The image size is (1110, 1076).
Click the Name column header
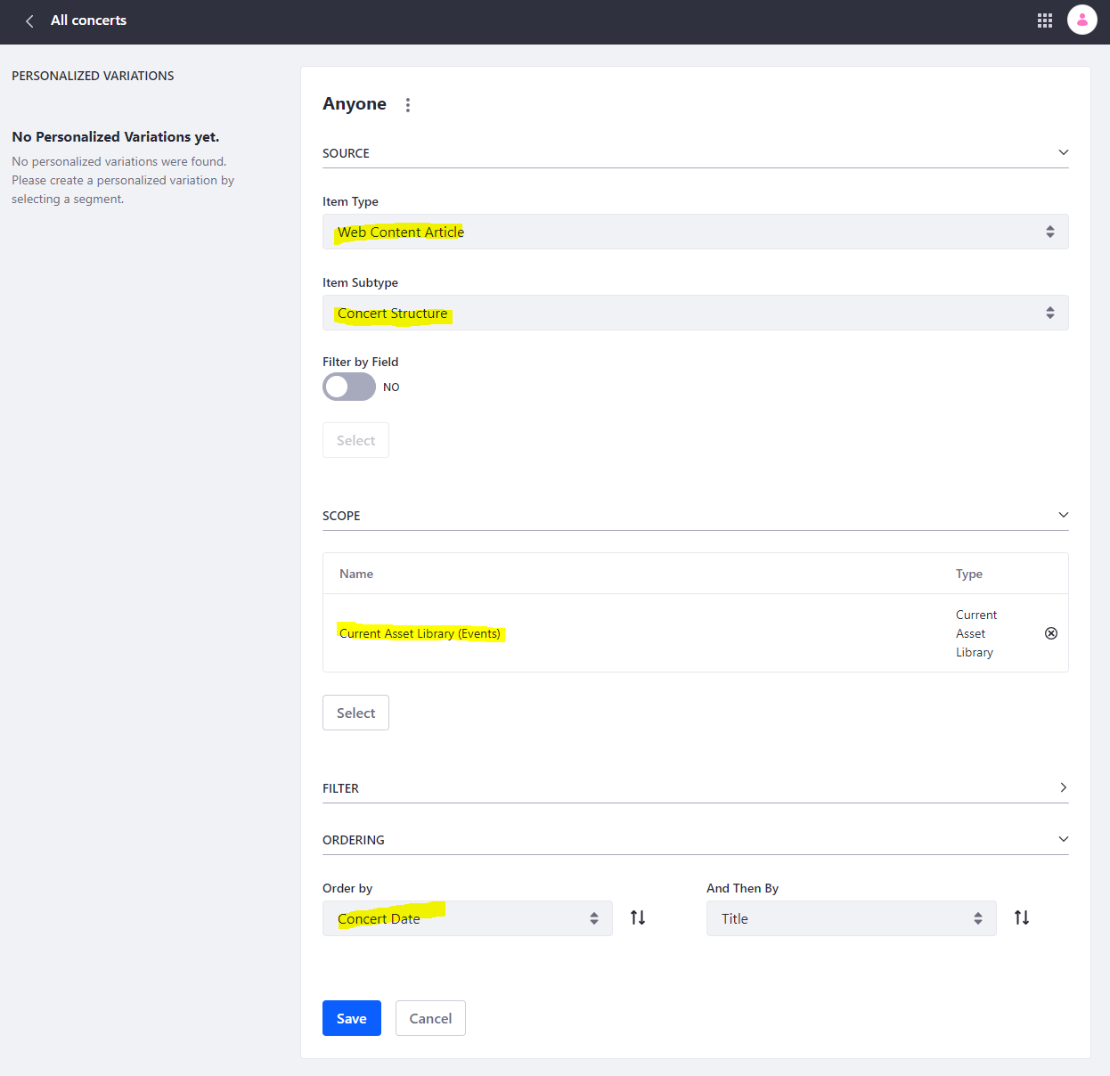tap(356, 574)
